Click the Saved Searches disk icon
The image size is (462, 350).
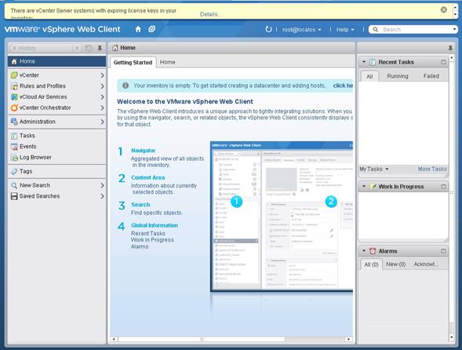[x=14, y=196]
